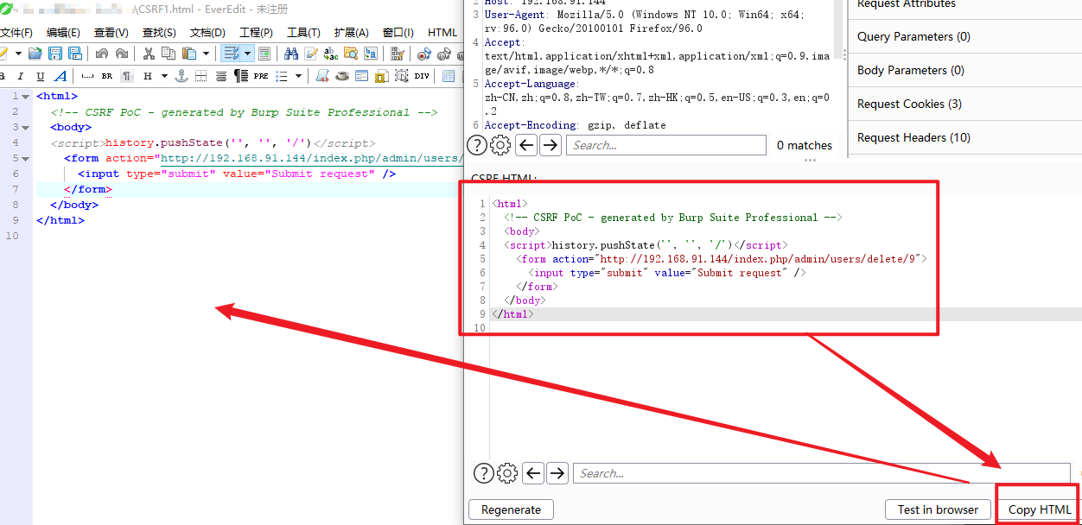
Task: Copy selection using the copy icon
Action: coord(169,54)
